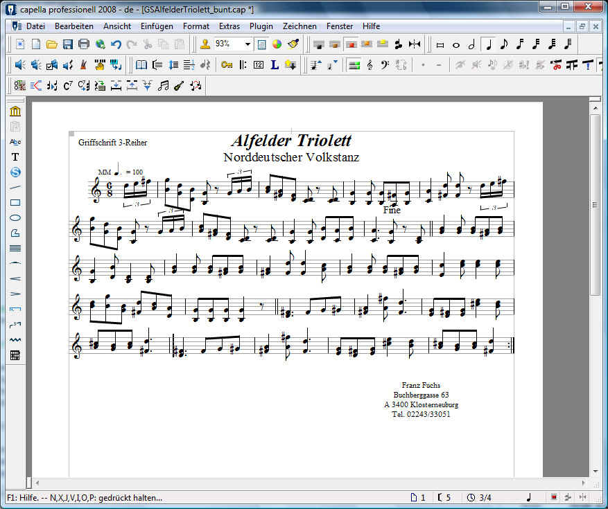Click the Print icon in the toolbar

(84, 44)
